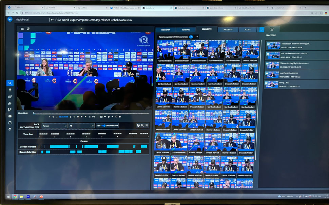Go back using the arrow beside the title
The width and height of the screenshot is (329, 205).
(52, 20)
